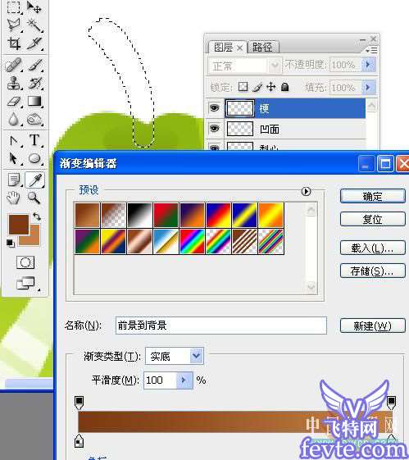Toggle lock position icon in Layers panel
Viewport: 409px width, 460px height.
tap(271, 87)
